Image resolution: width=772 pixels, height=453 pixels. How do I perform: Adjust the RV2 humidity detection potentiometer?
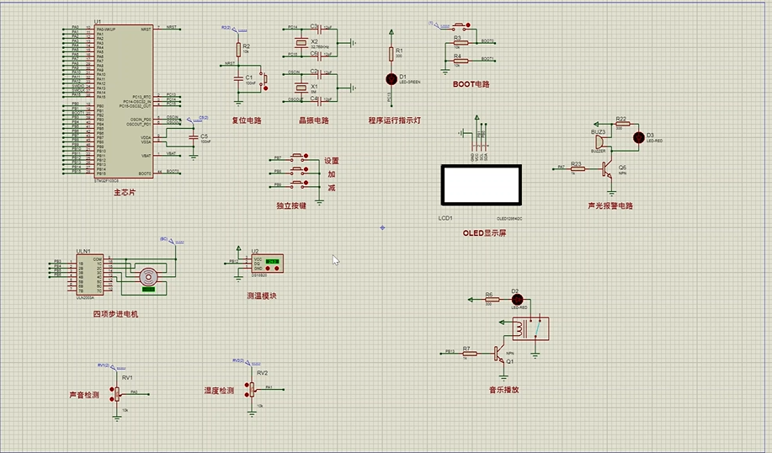click(x=251, y=388)
